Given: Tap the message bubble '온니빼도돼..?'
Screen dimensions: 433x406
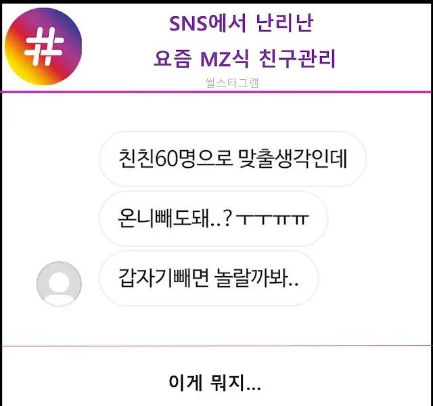Looking at the screenshot, I should pos(213,219).
